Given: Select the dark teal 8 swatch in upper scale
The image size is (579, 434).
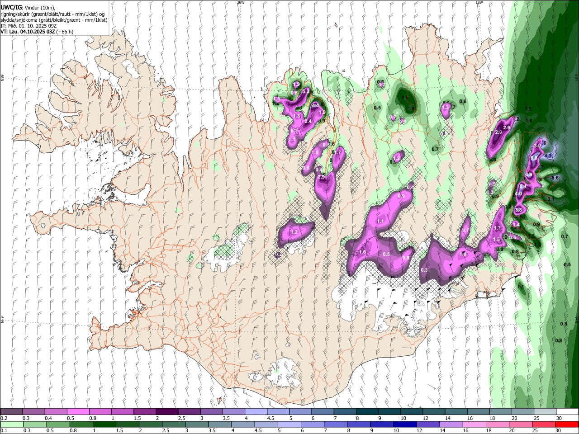Looking at the screenshot, I should point(367,412).
